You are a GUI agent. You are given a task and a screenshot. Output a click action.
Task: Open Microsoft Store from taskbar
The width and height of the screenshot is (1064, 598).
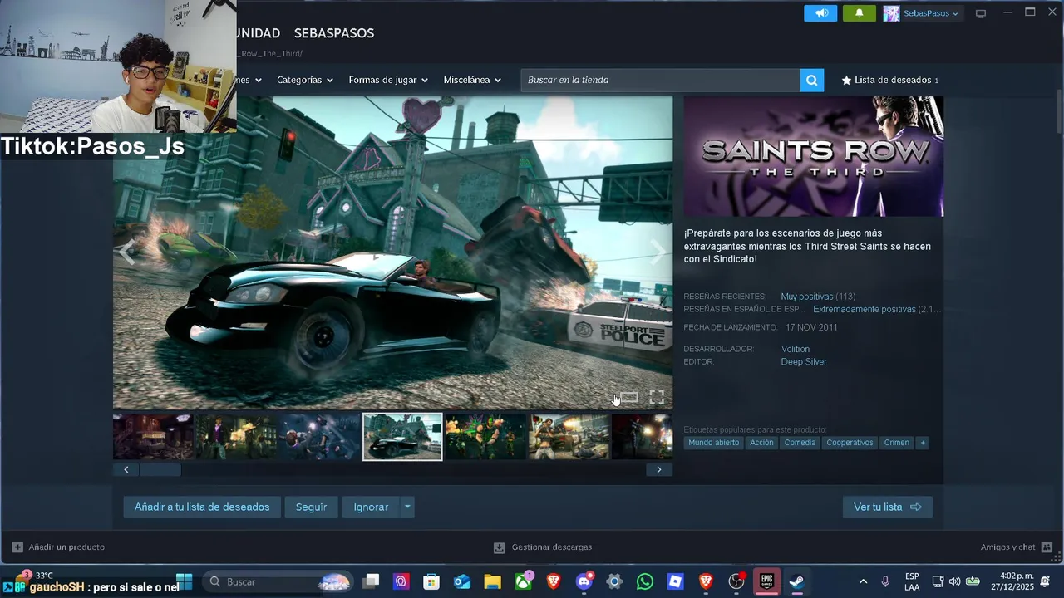(x=431, y=581)
